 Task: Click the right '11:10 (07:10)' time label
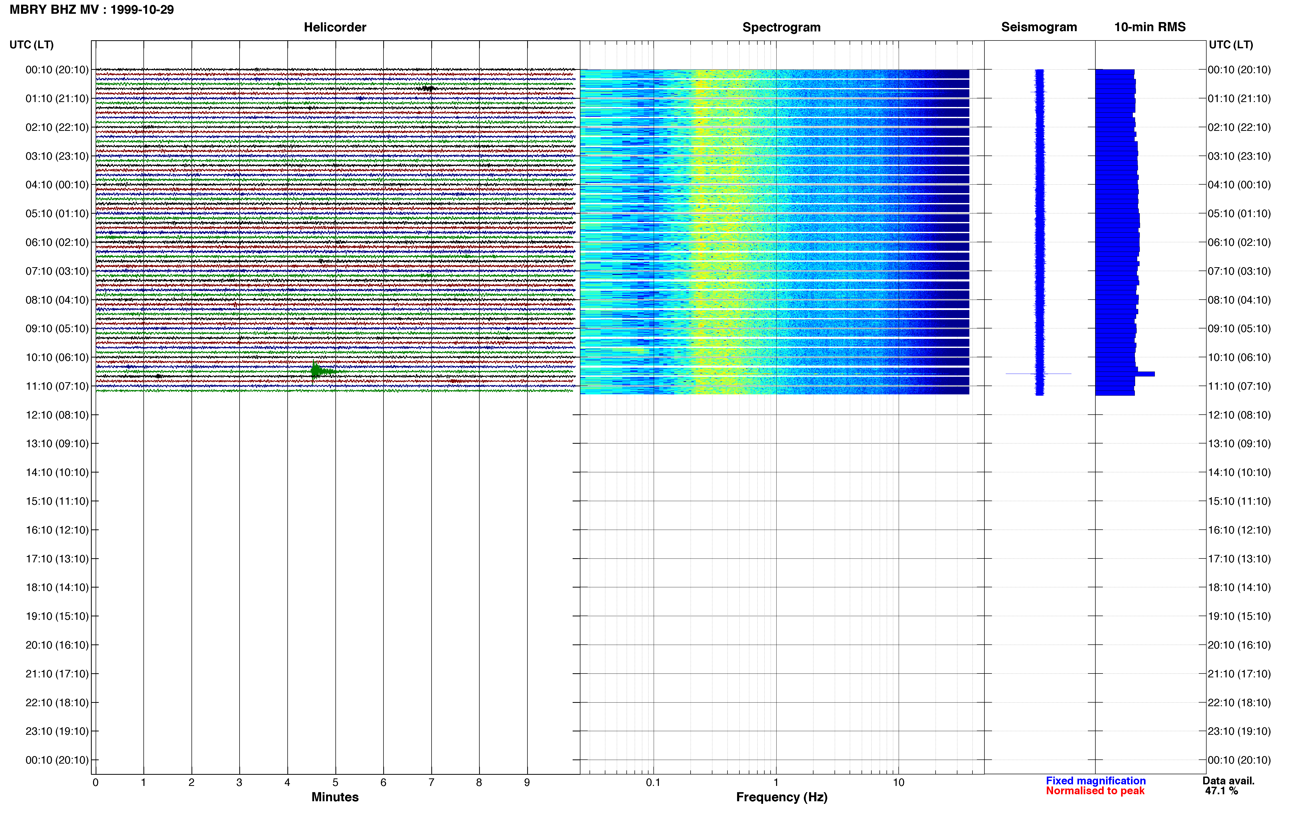1239,386
